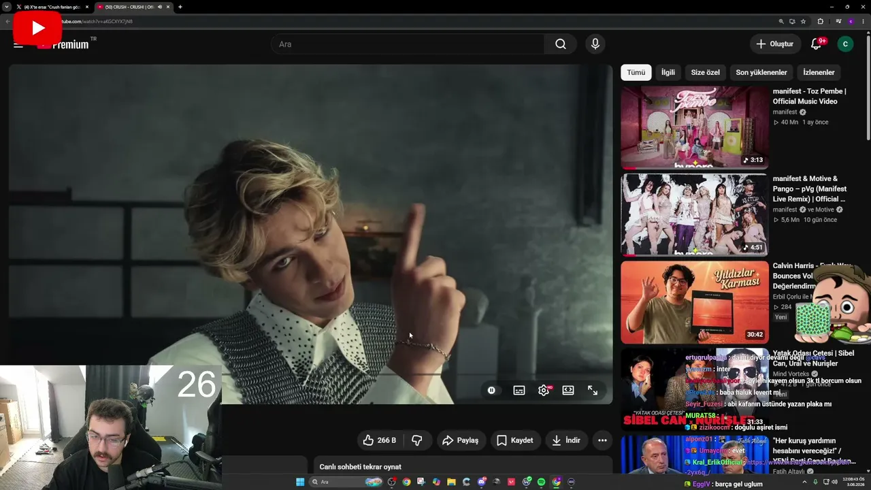Open the Yıldızlar Karması video thumbnail
The height and width of the screenshot is (490, 871).
click(x=695, y=302)
